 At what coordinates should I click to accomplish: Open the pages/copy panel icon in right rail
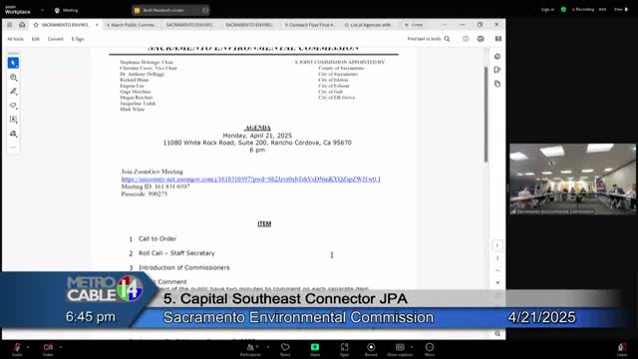[497, 84]
